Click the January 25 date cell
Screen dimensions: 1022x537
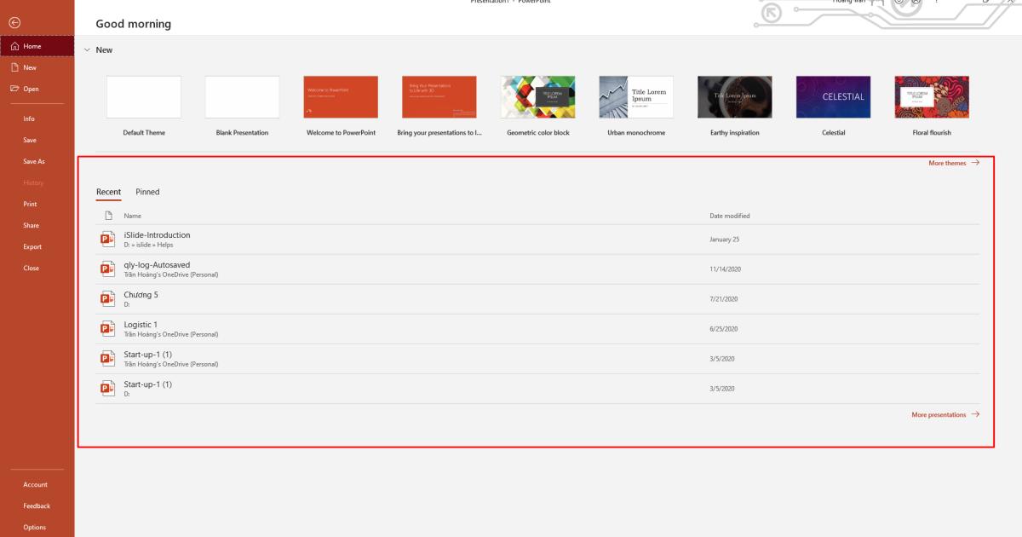point(725,240)
